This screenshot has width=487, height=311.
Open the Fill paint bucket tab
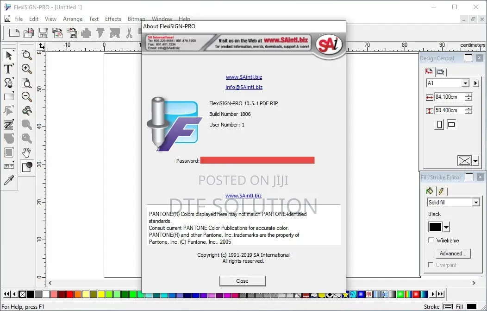point(430,190)
